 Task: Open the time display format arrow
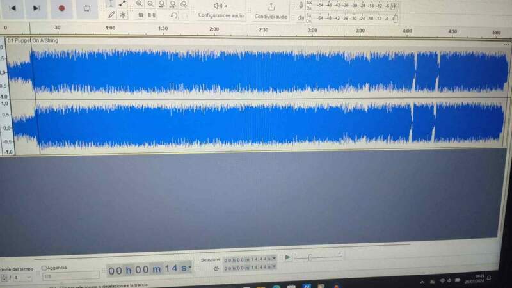[x=190, y=268]
